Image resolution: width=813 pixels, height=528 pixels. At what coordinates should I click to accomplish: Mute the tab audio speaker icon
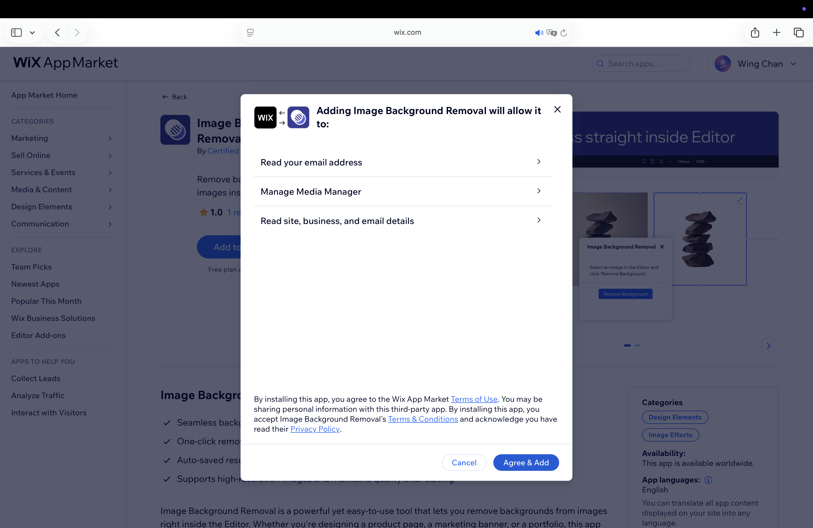pyautogui.click(x=538, y=33)
